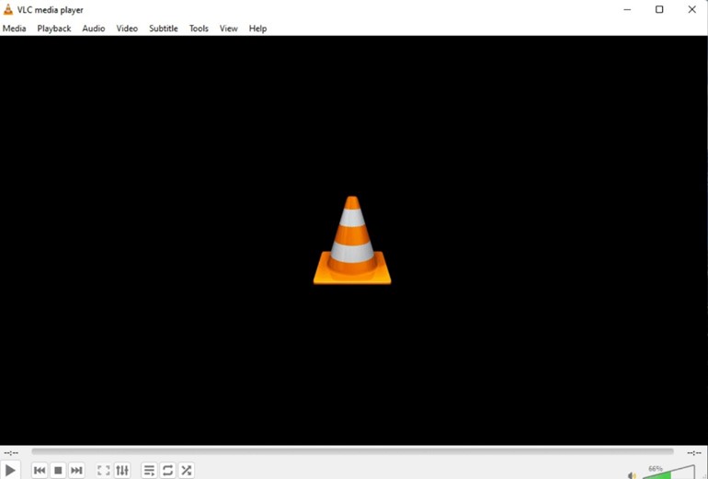Toggle random shuffle playback
Screen dimensions: 708x479
click(x=186, y=471)
